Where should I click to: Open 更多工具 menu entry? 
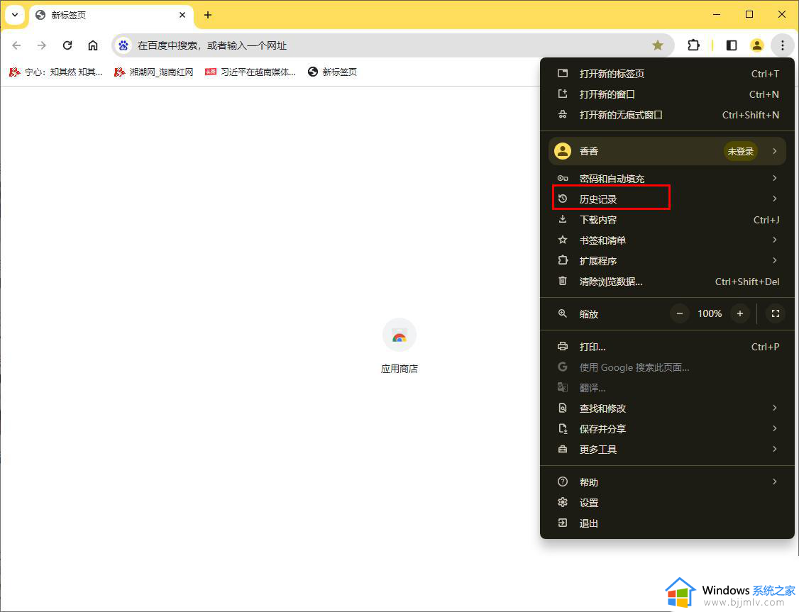click(x=667, y=450)
